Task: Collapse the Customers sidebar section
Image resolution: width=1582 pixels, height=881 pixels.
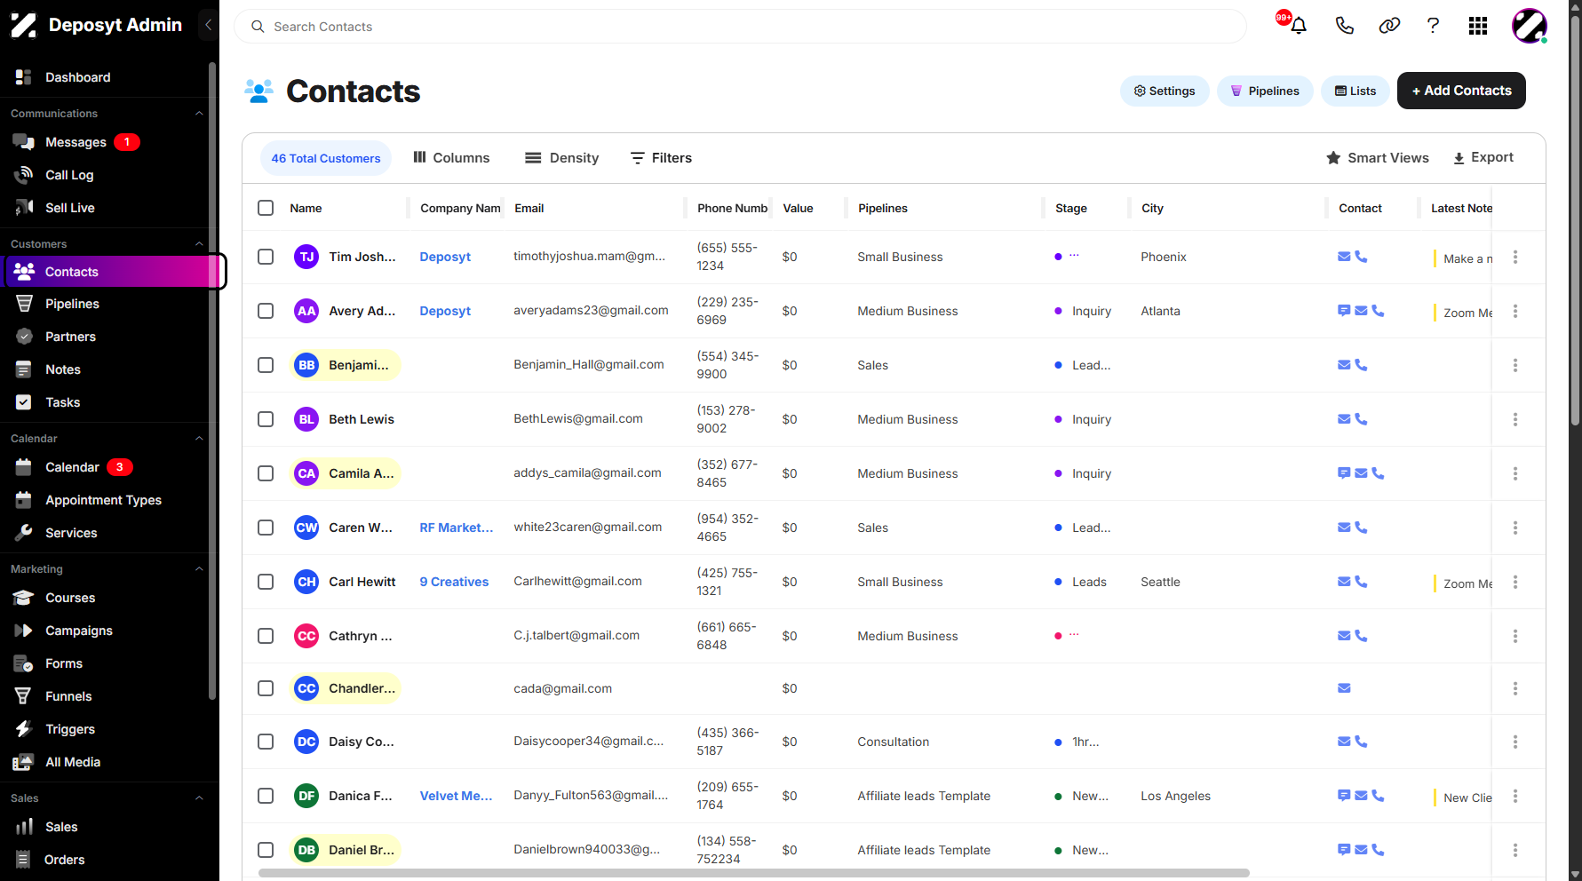Action: [x=199, y=244]
